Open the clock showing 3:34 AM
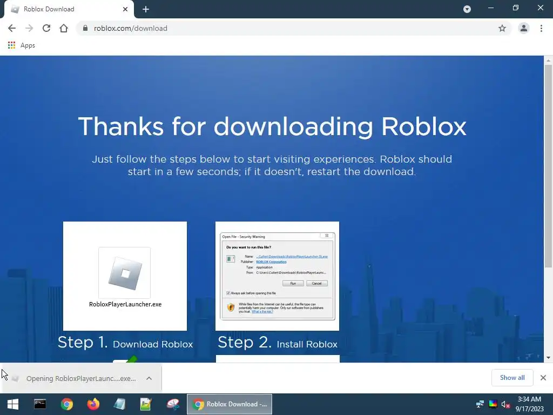Viewport: 553px width, 415px height. (x=530, y=404)
